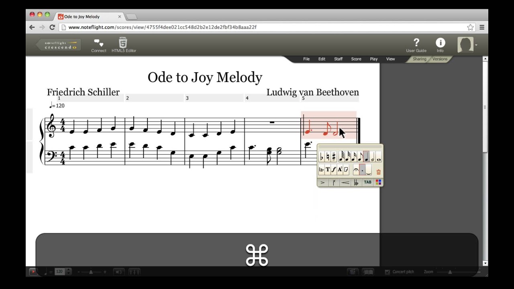Screen dimensions: 514x289
Task: Add text with the T tool
Action: 328,170
